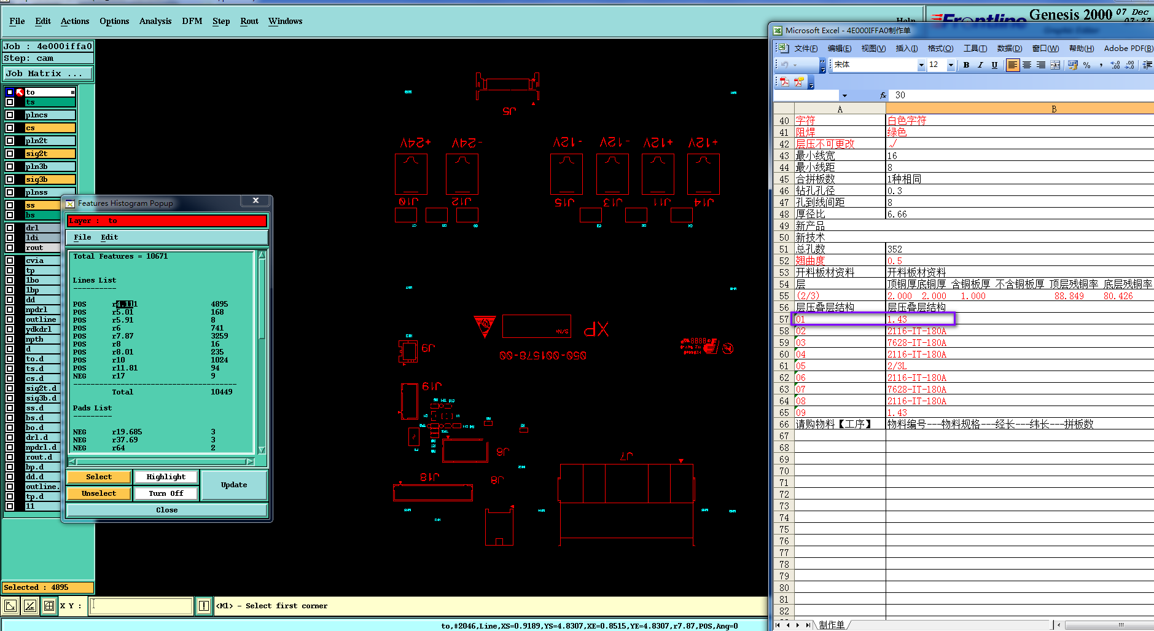Click the grid snap icon beside X Y
The width and height of the screenshot is (1154, 631).
coord(49,606)
